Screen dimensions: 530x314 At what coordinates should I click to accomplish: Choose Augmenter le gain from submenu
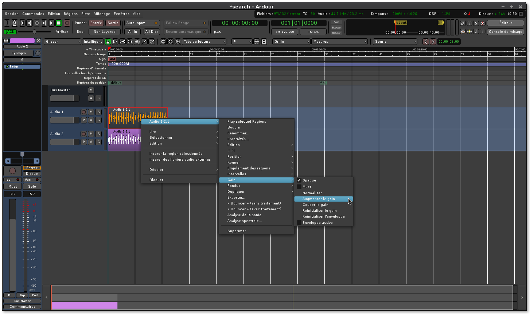(x=319, y=199)
